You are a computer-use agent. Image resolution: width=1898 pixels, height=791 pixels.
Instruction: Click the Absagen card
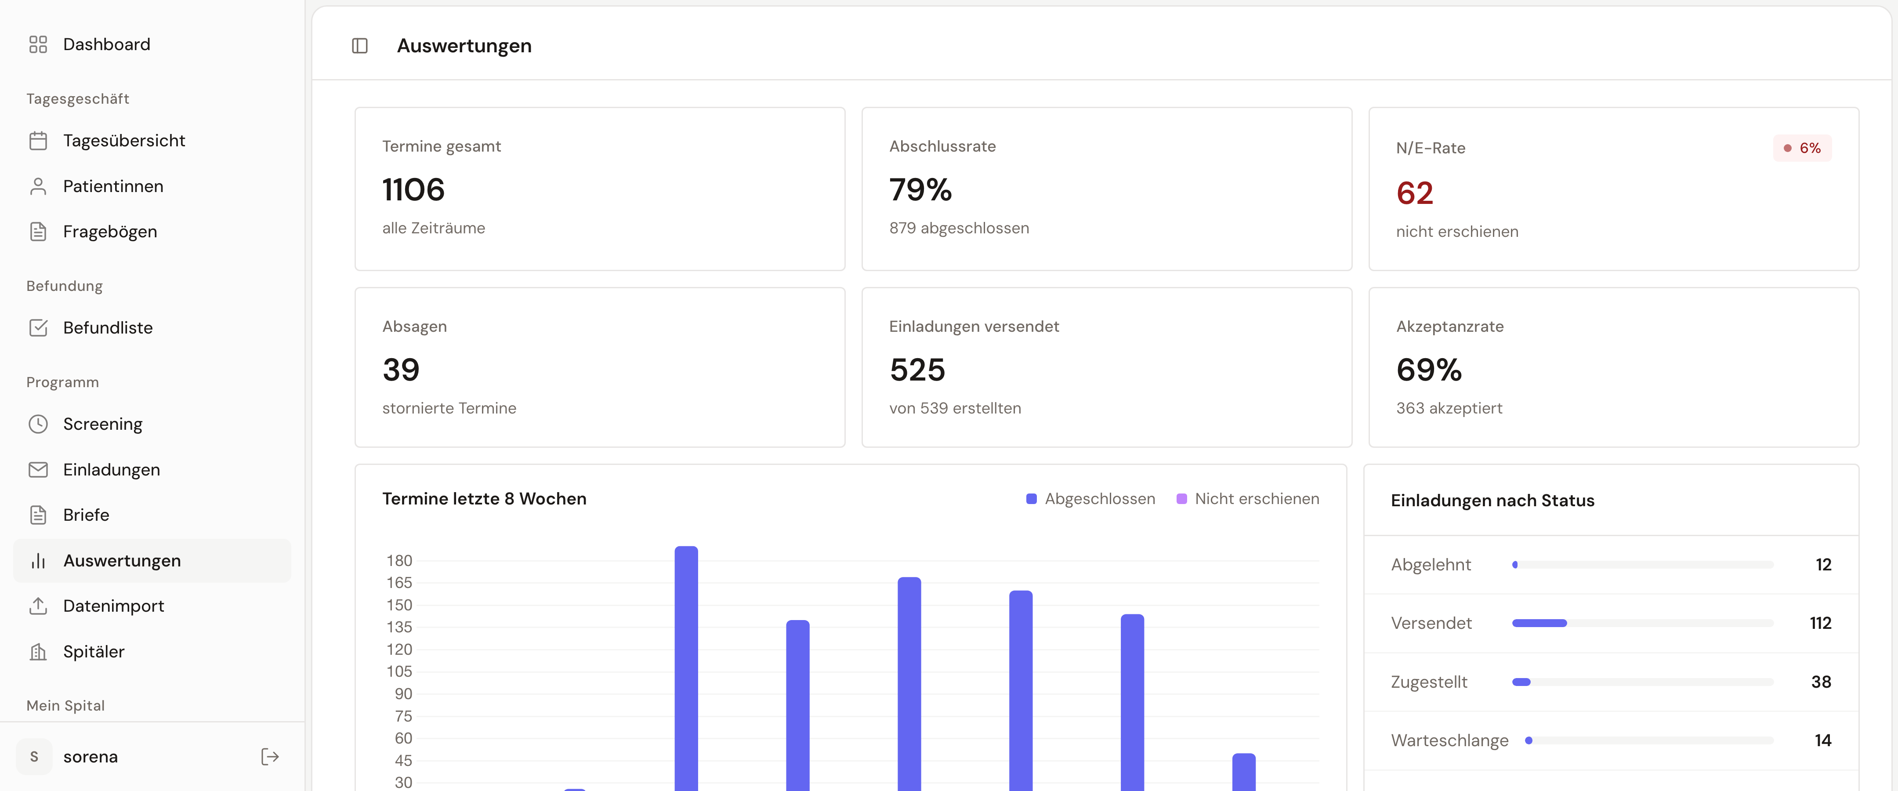click(600, 367)
